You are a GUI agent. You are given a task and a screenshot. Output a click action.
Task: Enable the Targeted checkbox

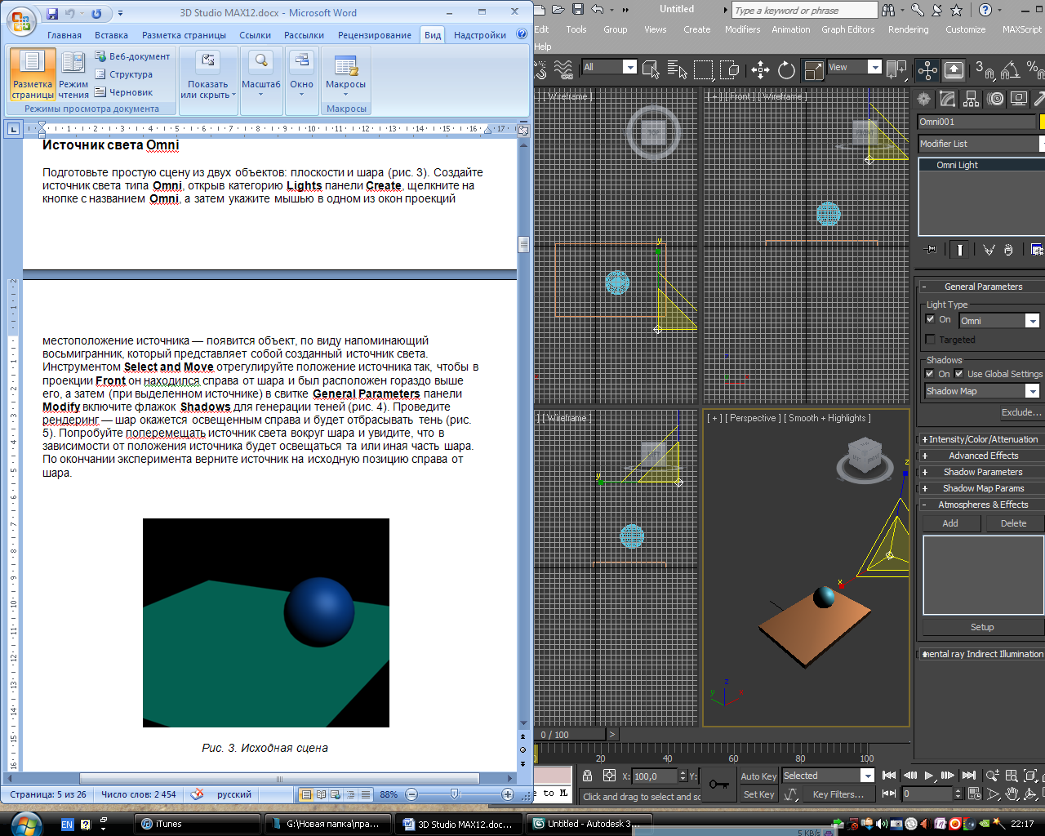[930, 340]
